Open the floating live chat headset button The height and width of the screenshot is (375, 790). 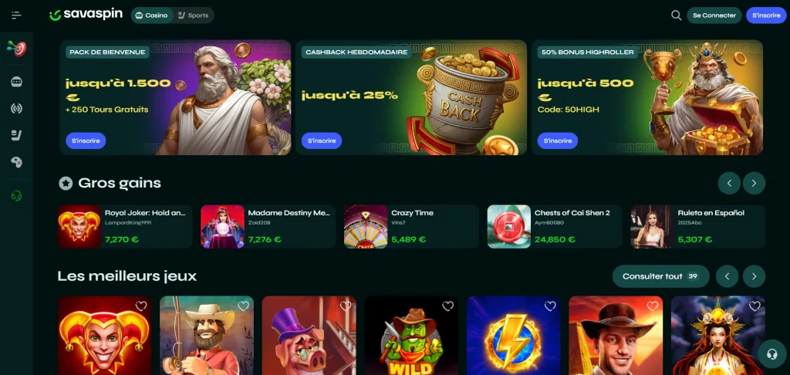click(771, 354)
